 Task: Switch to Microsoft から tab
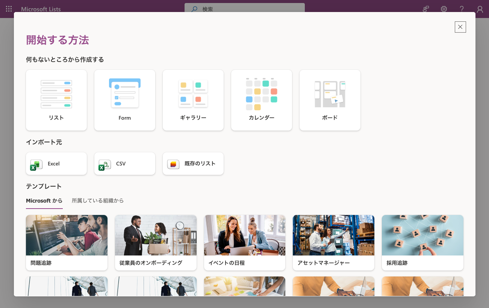(44, 201)
